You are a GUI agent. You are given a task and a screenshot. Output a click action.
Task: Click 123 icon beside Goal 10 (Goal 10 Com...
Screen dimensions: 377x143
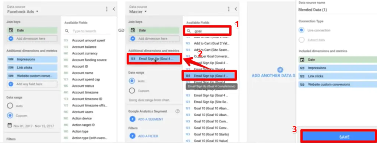(x=188, y=121)
